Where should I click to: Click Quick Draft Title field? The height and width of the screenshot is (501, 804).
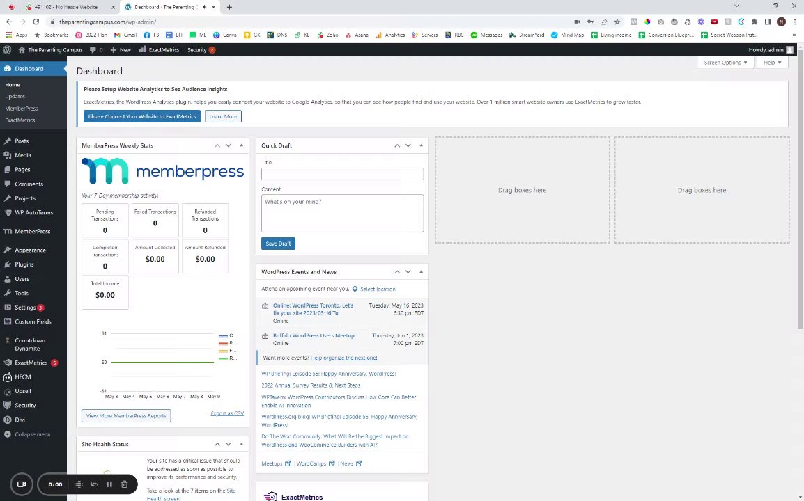pyautogui.click(x=342, y=174)
